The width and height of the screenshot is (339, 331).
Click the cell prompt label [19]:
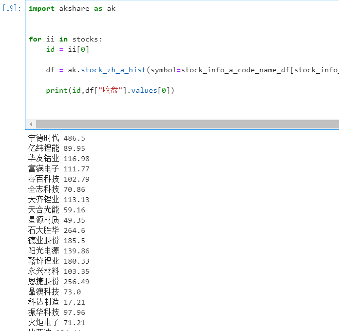point(12,8)
